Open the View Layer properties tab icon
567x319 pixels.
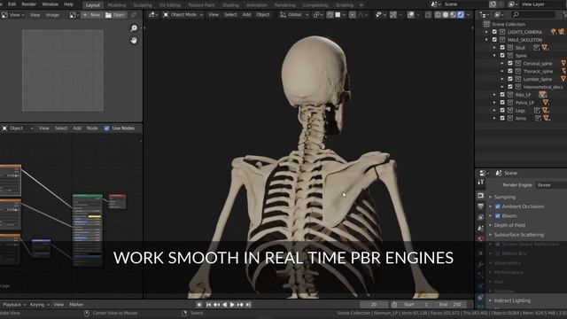click(480, 217)
